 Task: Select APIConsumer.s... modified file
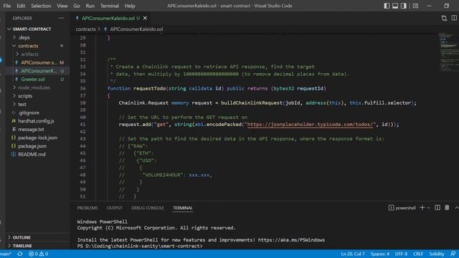pos(39,62)
